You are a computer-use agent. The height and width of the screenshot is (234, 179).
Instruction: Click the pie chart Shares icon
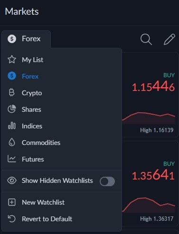pos(12,109)
